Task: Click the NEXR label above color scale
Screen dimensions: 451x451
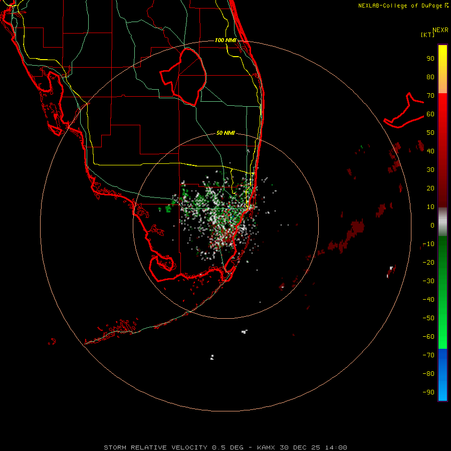Action: [440, 30]
